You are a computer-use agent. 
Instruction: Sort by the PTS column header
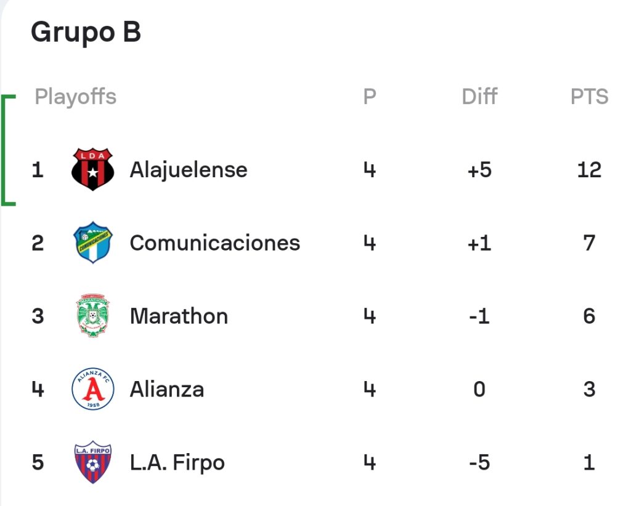[589, 97]
